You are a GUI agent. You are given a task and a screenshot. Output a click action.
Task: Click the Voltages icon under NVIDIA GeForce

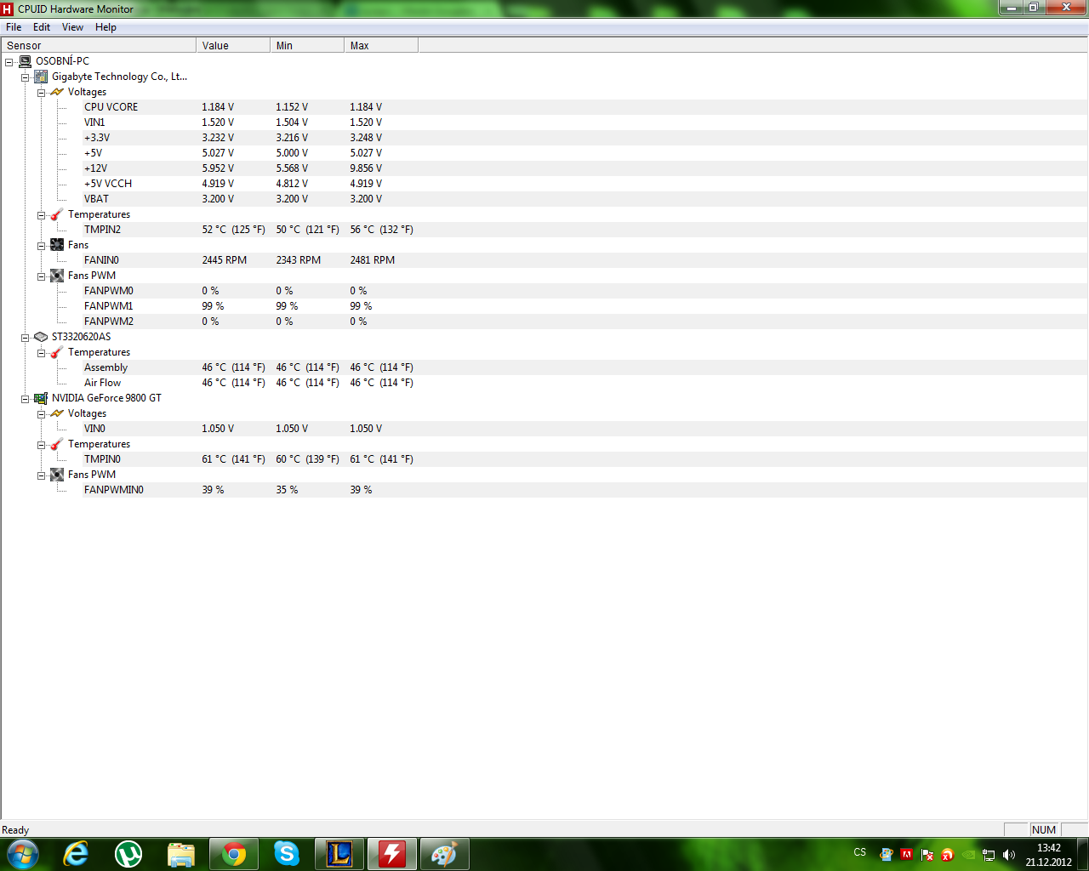[57, 413]
